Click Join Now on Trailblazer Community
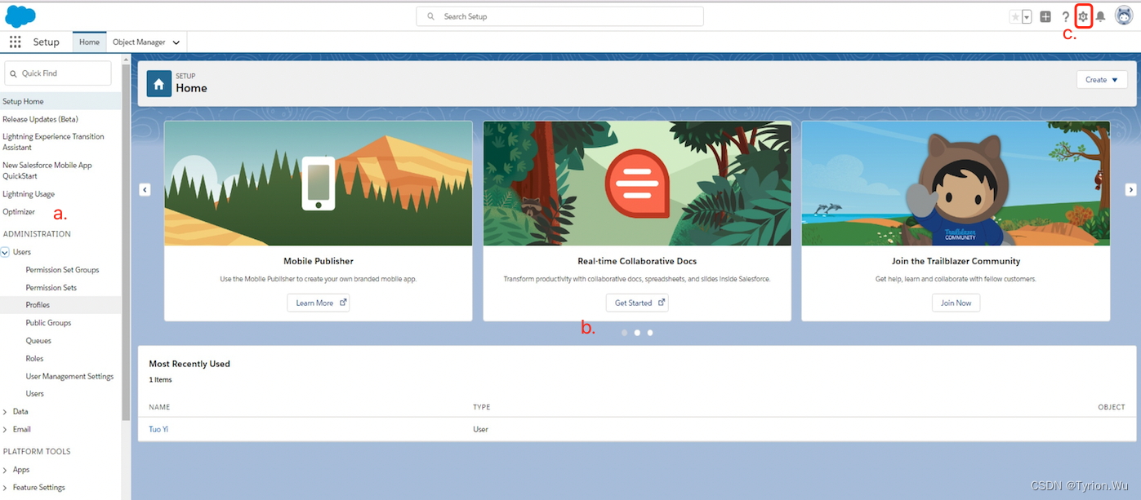Viewport: 1141px width, 500px height. click(956, 303)
